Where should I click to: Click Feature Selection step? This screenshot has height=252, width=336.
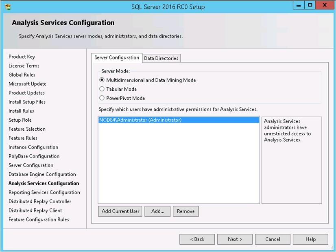27,129
